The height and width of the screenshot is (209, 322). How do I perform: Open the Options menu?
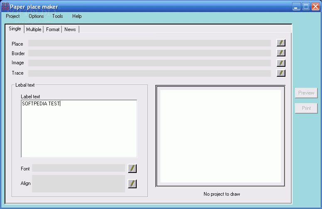coord(36,16)
